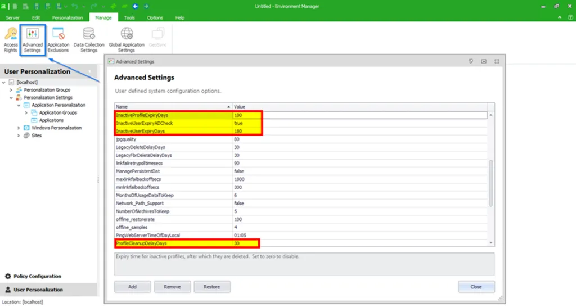Screen dimensions: 576x307
Task: Click the settings list vertical scrollbar thumb
Action: 490,183
